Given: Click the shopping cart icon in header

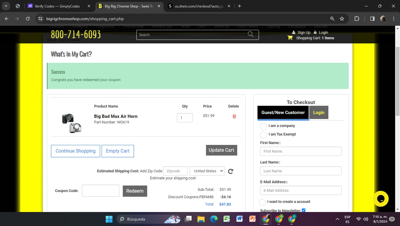Looking at the screenshot, I should point(290,38).
